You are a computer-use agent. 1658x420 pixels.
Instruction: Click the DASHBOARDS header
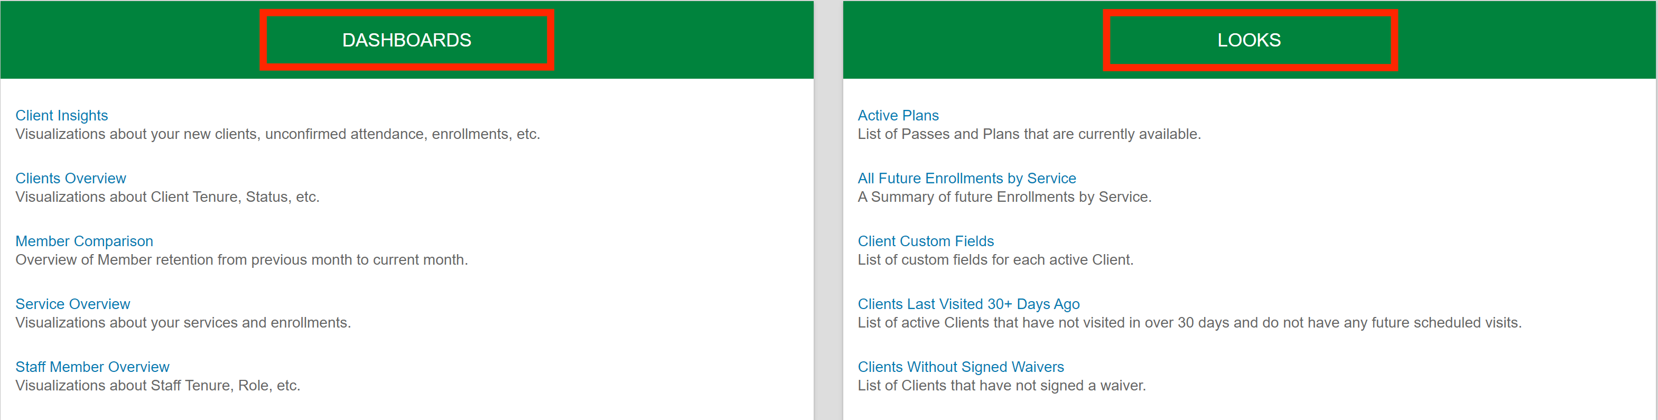[x=407, y=40]
